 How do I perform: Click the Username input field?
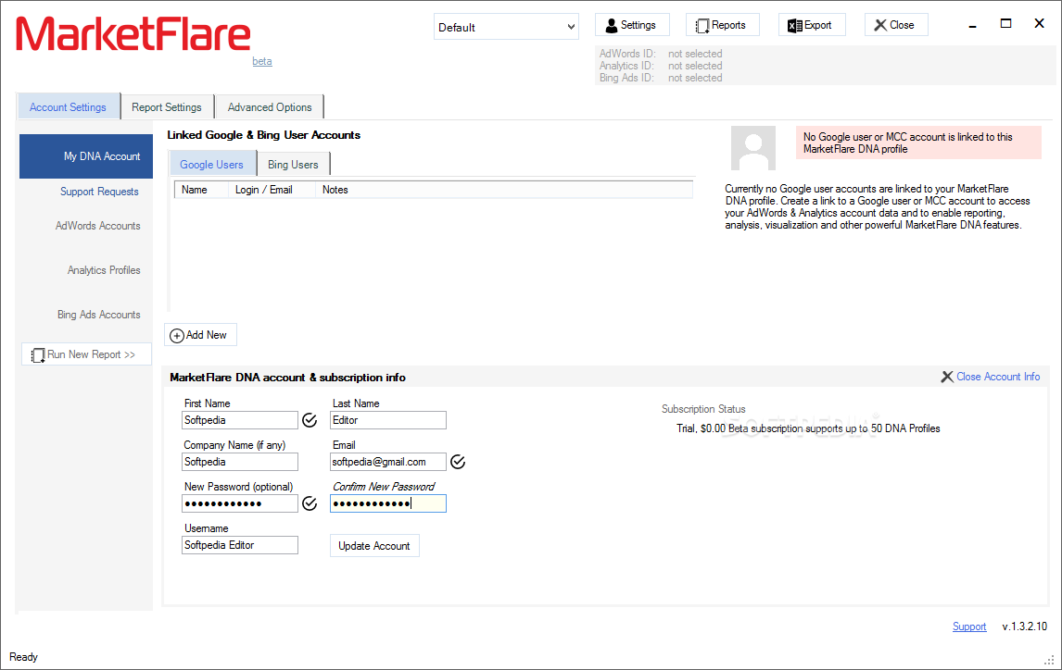point(240,545)
